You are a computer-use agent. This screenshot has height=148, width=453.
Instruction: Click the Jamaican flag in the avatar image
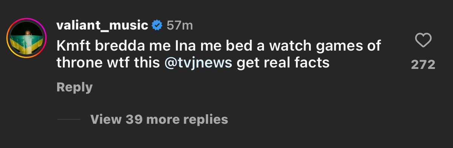tap(26, 44)
